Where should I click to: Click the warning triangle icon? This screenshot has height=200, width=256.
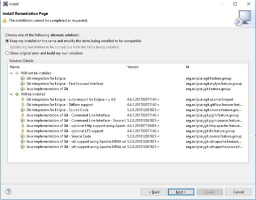click(x=5, y=21)
